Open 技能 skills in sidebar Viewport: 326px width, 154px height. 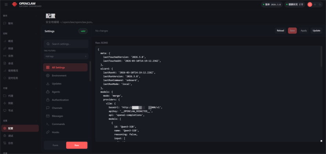pos(20,103)
